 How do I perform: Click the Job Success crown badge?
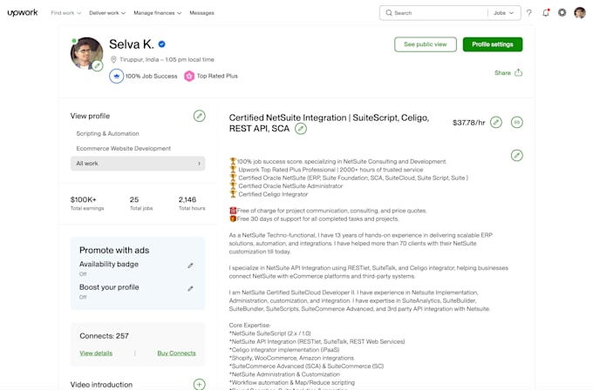tap(117, 76)
